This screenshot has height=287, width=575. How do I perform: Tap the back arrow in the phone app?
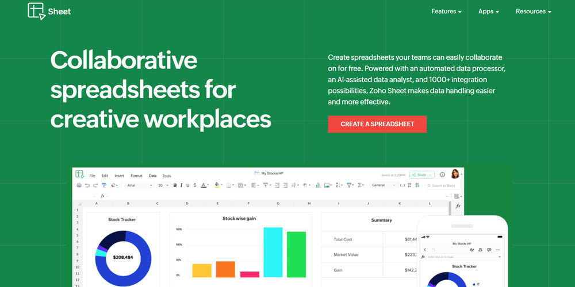tap(425, 250)
